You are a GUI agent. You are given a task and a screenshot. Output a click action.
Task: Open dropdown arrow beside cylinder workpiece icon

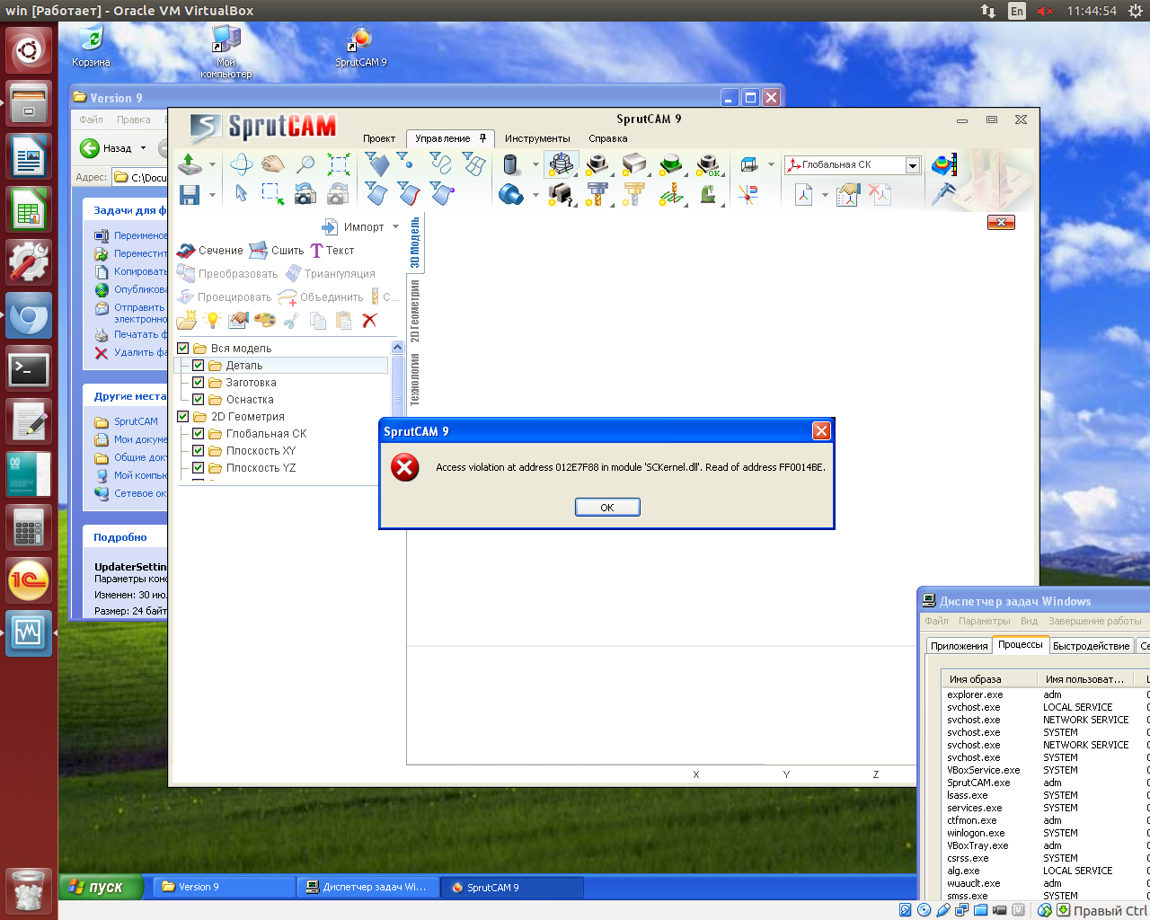point(535,164)
